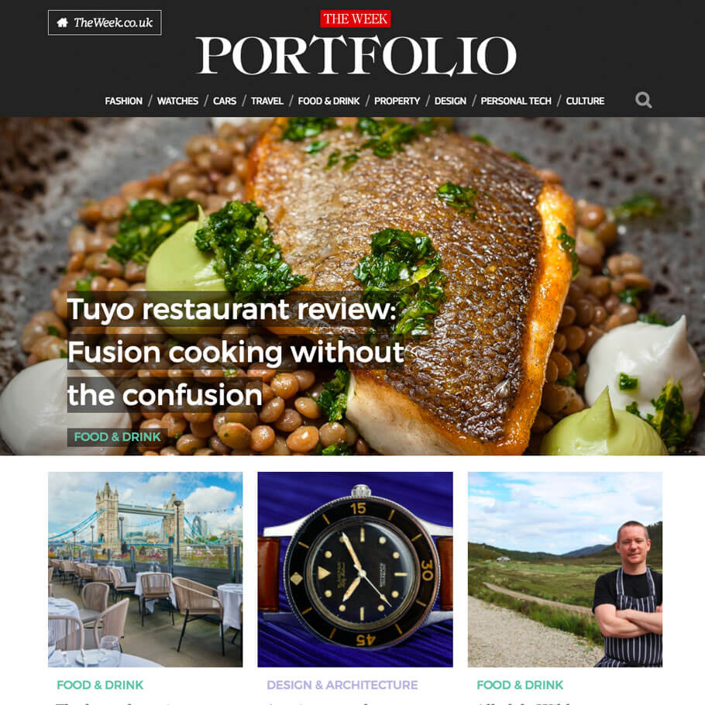
Task: Go to the Cars section
Action: coord(225,101)
